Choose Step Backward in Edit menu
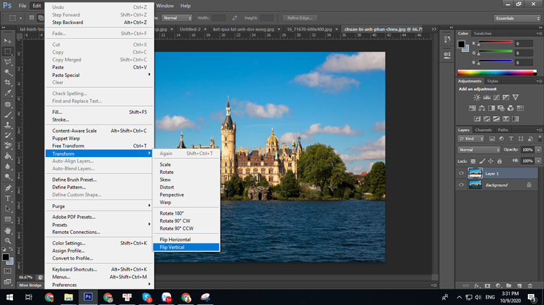 100,22
